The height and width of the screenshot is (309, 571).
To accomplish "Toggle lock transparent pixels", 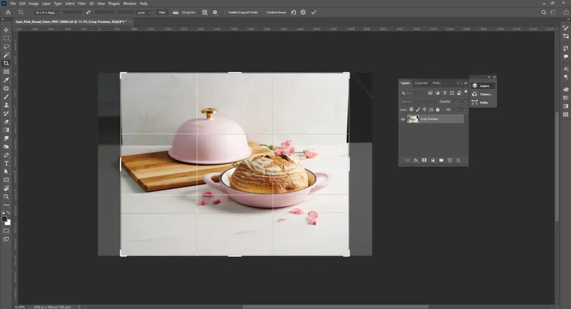I will (x=411, y=110).
